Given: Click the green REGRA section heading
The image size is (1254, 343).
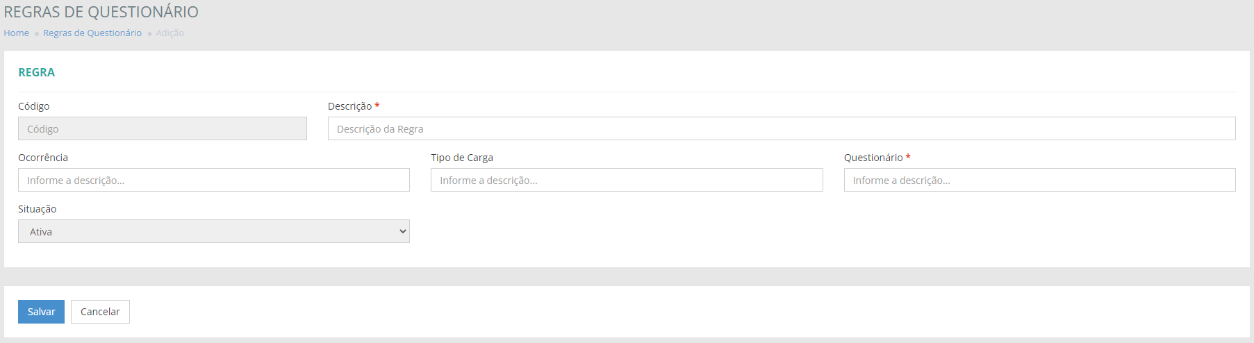Looking at the screenshot, I should (x=36, y=72).
